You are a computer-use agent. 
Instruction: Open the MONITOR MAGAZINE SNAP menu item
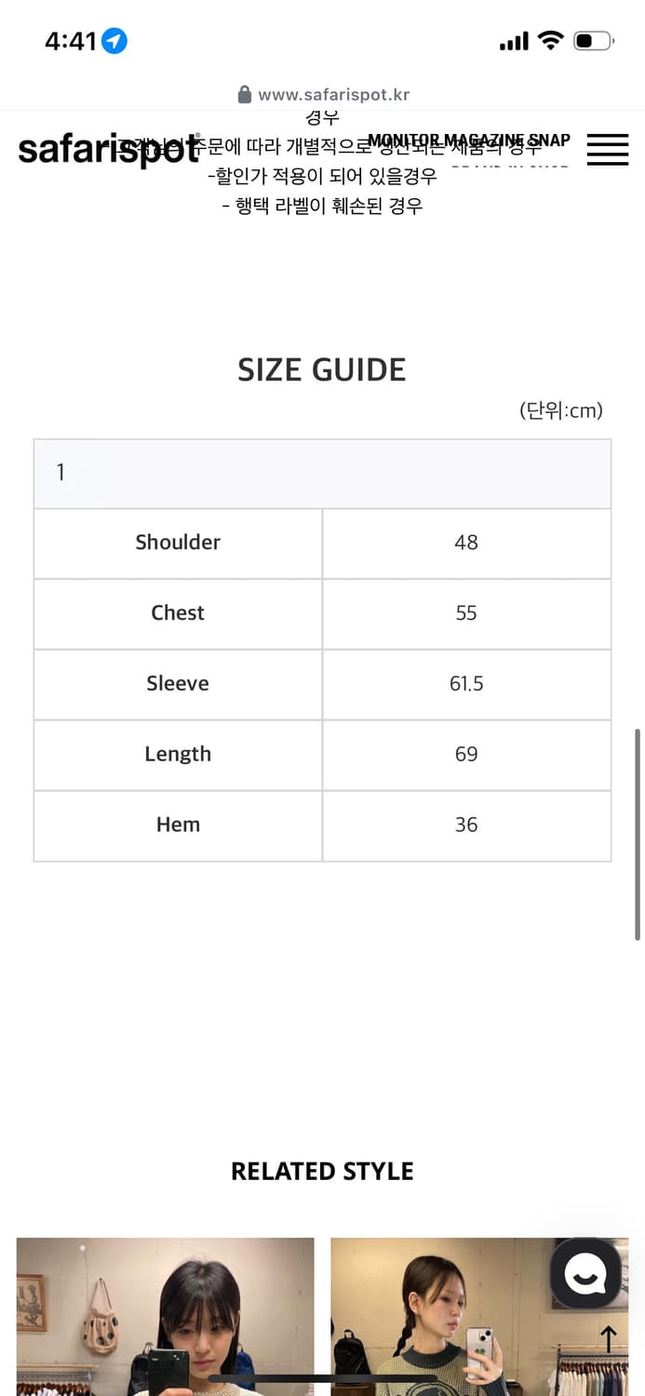[x=470, y=140]
